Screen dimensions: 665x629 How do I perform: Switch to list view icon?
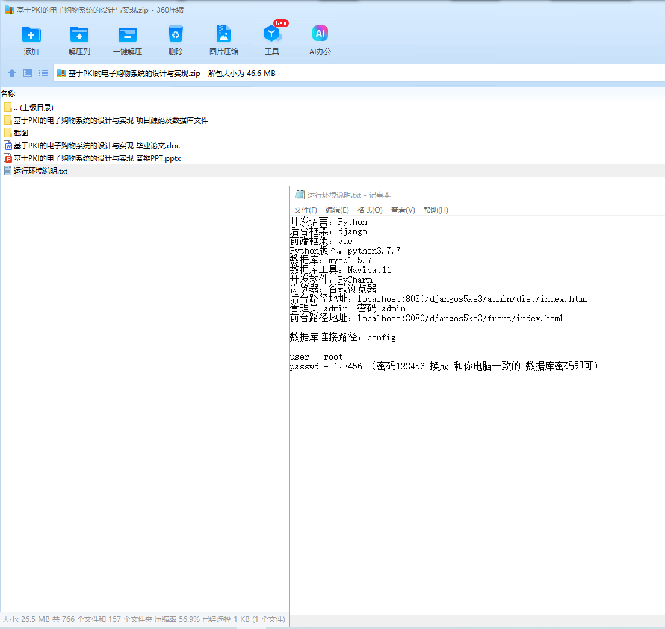[43, 73]
